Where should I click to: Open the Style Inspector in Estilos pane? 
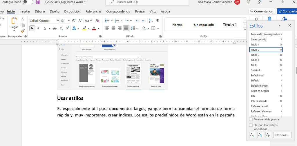[260, 135]
